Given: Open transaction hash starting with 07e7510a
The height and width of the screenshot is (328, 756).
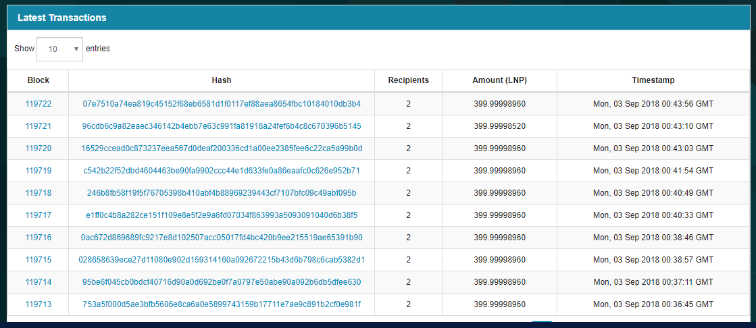Looking at the screenshot, I should point(222,104).
